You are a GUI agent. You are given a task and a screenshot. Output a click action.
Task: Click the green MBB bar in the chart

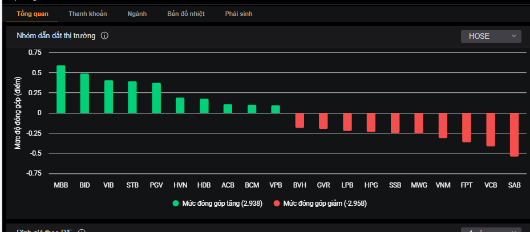coord(61,89)
